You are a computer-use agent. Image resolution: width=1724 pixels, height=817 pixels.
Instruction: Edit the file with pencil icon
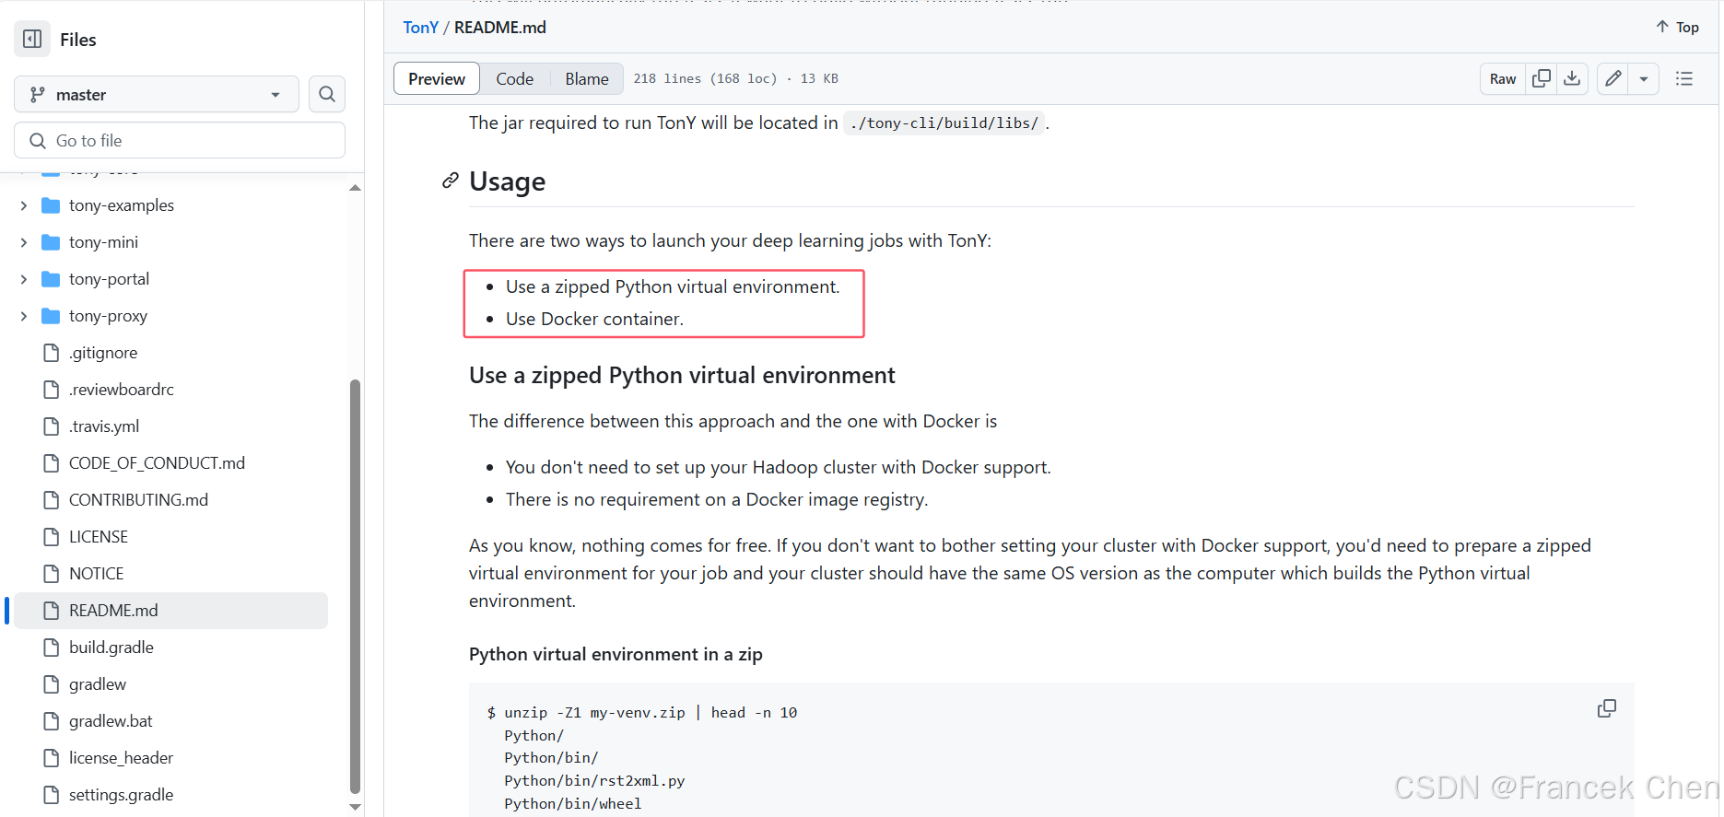pyautogui.click(x=1613, y=79)
